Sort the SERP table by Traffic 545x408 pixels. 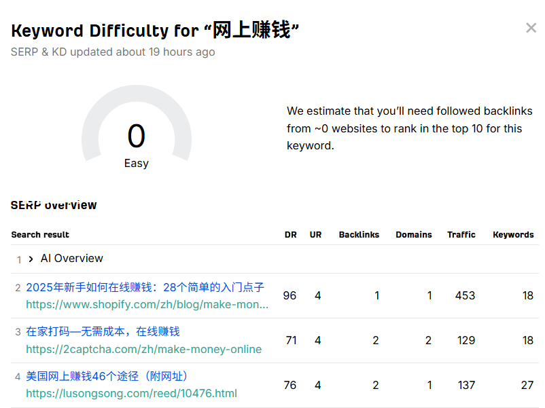[461, 234]
